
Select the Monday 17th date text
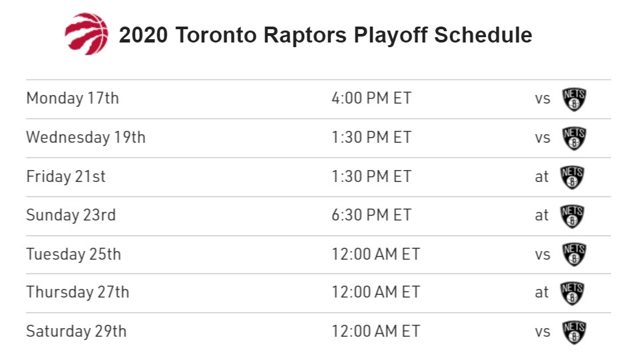[73, 99]
